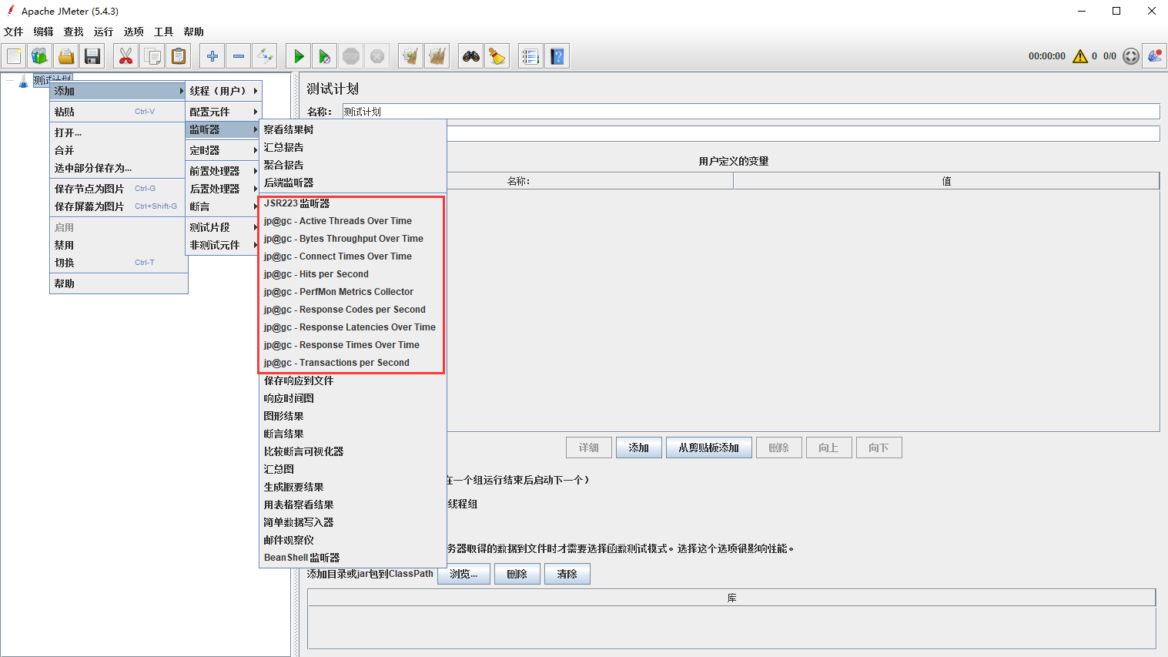
Task: Expand the 定时器 submenu
Action: click(223, 150)
